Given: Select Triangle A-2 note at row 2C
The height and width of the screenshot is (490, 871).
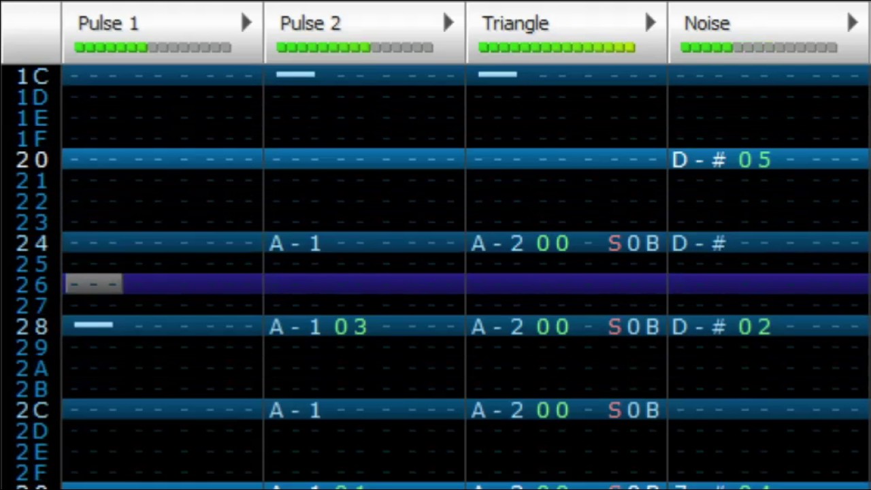Looking at the screenshot, I should pos(497,411).
